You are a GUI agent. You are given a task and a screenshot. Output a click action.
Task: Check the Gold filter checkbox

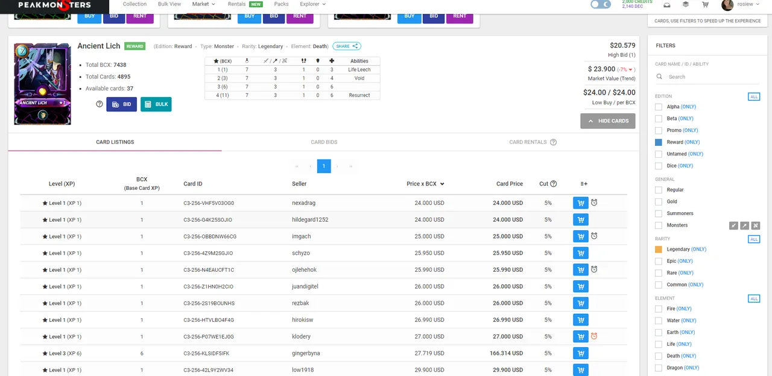coord(659,202)
